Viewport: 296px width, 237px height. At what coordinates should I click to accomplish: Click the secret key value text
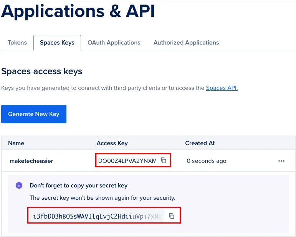point(98,216)
